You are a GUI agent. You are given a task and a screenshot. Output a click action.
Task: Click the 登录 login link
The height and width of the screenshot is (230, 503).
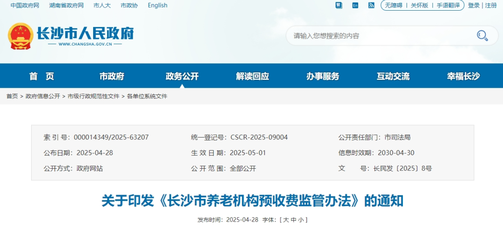[474, 6]
